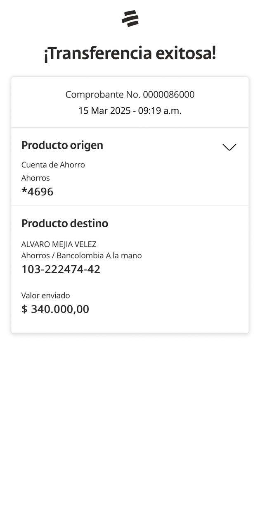The width and height of the screenshot is (260, 529).
Task: Select the masked account number *4696
Action: pos(38,191)
